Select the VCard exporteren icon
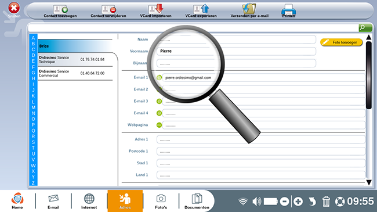377x212 pixels. (201, 9)
